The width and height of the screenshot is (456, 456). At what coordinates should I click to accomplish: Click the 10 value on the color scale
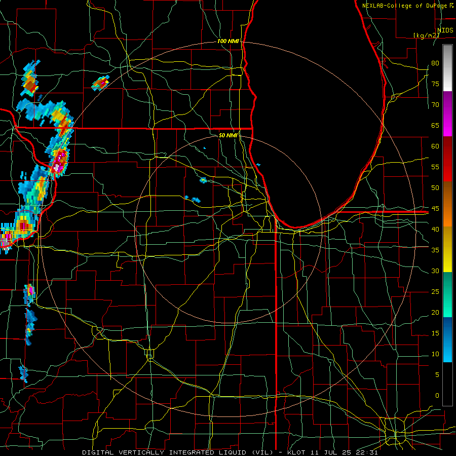tap(435, 354)
